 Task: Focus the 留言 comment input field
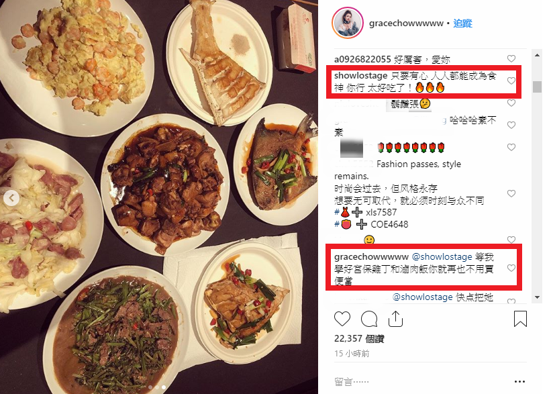click(x=421, y=382)
